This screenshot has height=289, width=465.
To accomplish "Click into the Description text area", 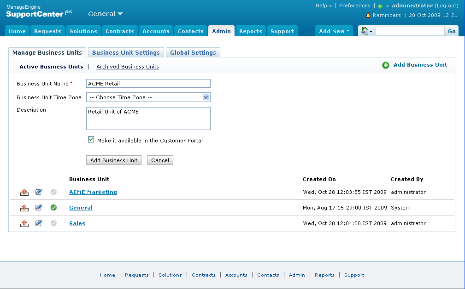I will point(148,119).
